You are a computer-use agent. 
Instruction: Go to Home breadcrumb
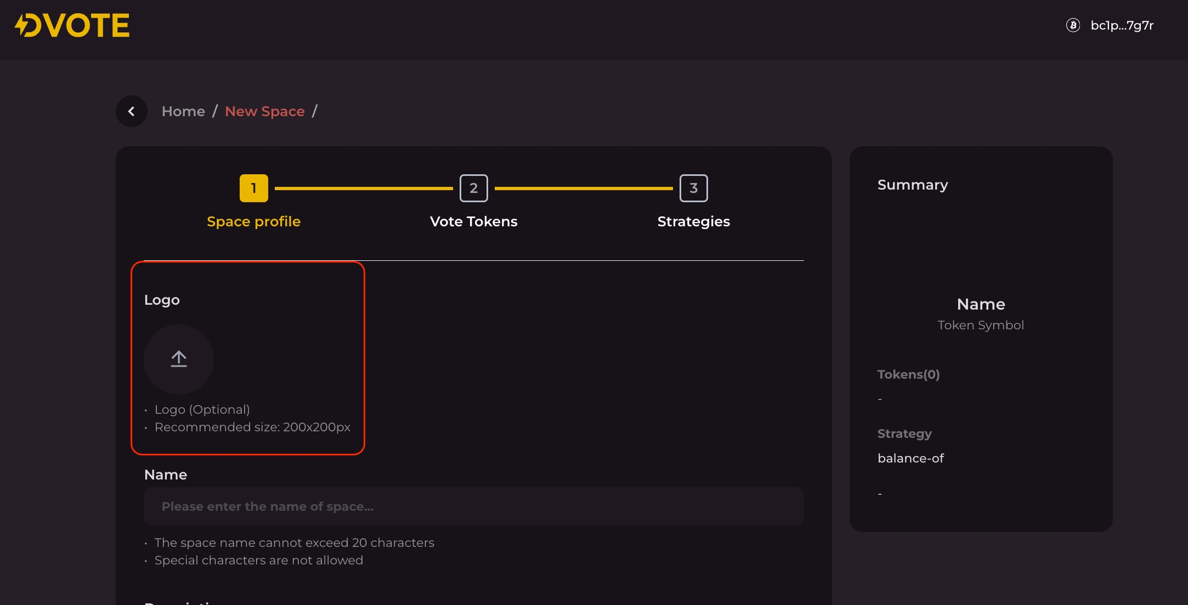point(183,111)
